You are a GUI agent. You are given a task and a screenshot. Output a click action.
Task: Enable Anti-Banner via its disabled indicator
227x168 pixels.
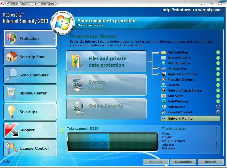pos(218,107)
